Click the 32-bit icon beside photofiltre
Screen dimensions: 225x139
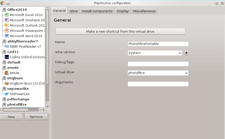[4, 104]
